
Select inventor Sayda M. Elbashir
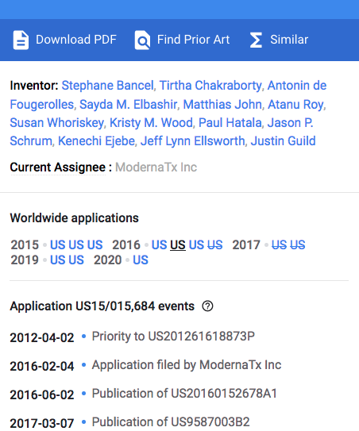pyautogui.click(x=128, y=105)
